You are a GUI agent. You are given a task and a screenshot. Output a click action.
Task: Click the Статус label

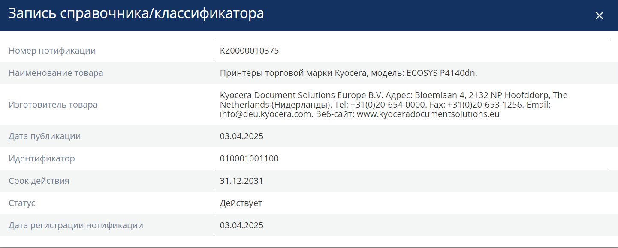tap(22, 203)
